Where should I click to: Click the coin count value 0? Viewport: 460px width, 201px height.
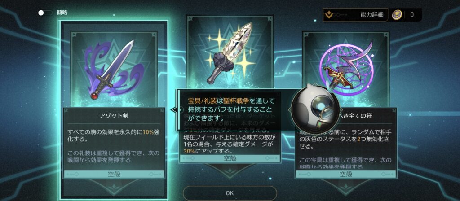click(412, 15)
